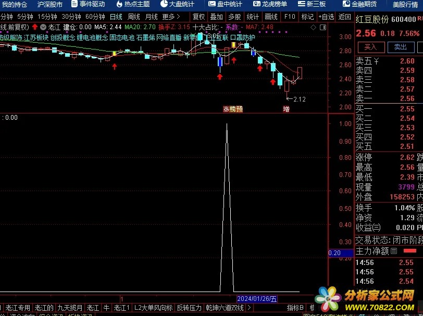Open the 盘中统计 chart icon
Viewport: 423px width, 316px height.
(213, 4)
